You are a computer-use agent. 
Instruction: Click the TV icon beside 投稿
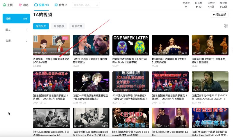click(36, 5)
